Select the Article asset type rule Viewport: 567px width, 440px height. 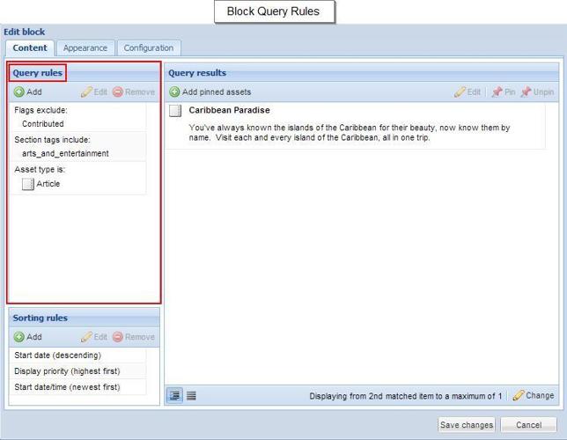[x=48, y=184]
